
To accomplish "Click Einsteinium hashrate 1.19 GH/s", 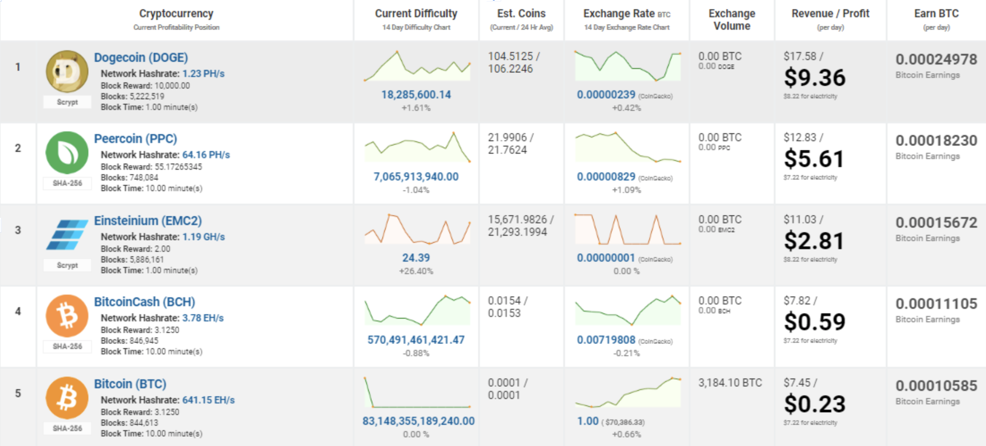I will pyautogui.click(x=204, y=237).
